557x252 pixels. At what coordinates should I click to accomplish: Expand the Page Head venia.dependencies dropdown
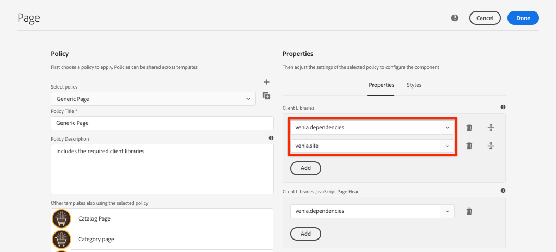(x=447, y=211)
